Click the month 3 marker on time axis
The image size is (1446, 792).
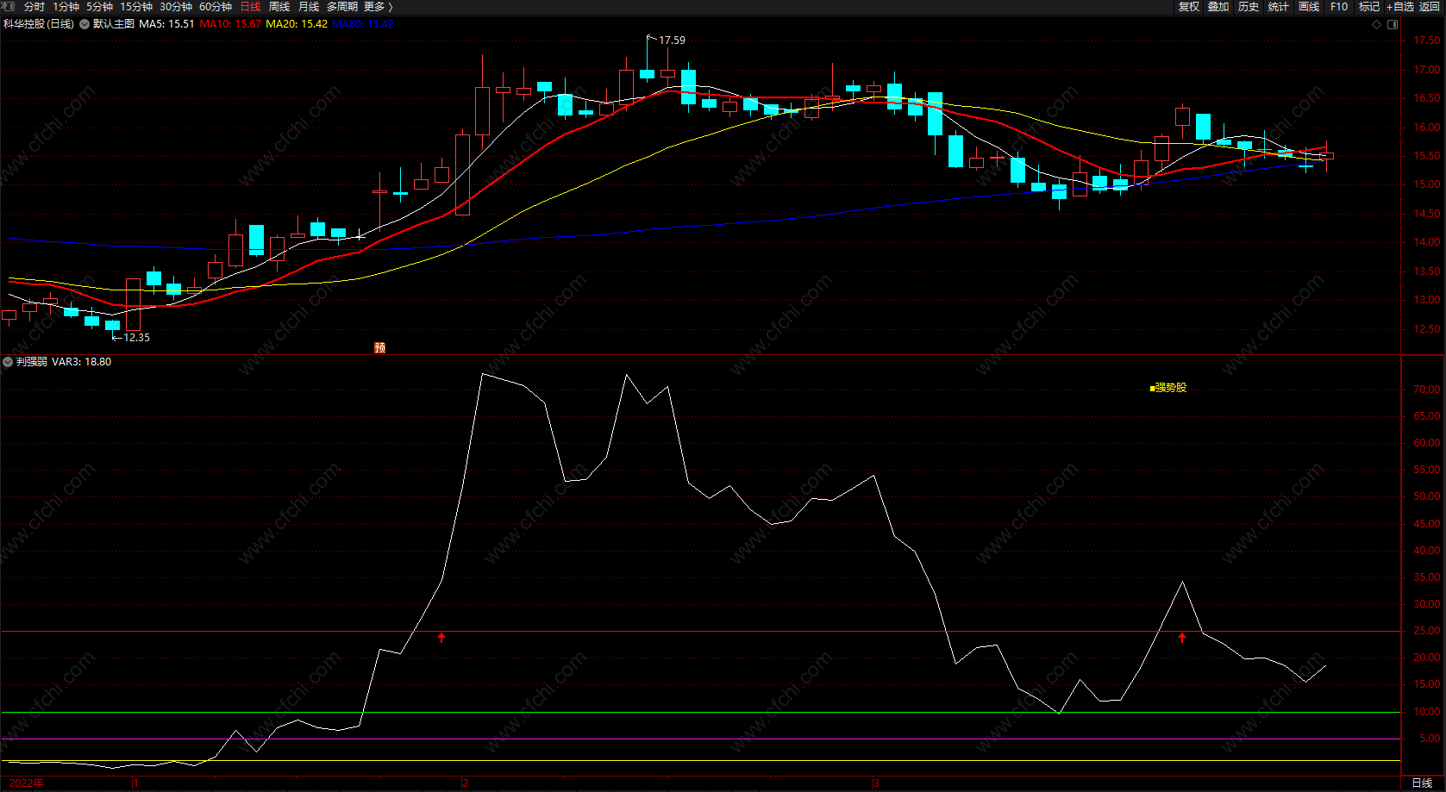pyautogui.click(x=876, y=783)
